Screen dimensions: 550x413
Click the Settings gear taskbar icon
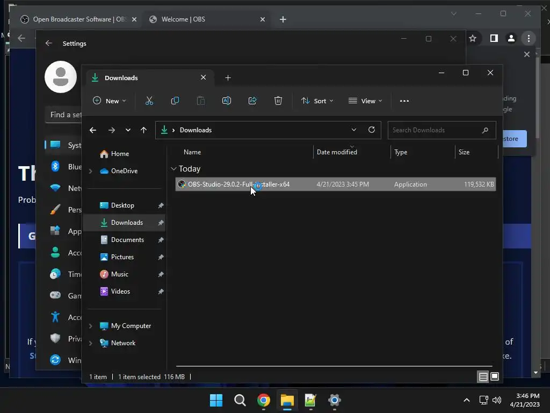(334, 400)
